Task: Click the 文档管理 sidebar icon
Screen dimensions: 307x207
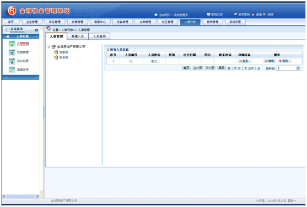Action: pyautogui.click(x=12, y=53)
